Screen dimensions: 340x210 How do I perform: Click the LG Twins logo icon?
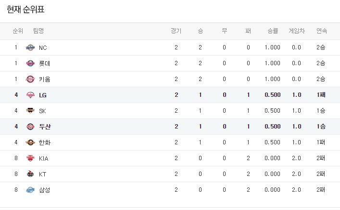(x=30, y=95)
